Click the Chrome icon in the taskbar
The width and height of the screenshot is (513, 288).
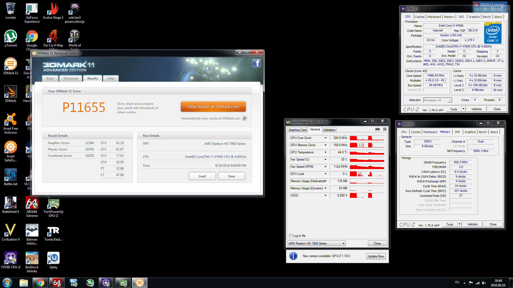pyautogui.click(x=40, y=283)
